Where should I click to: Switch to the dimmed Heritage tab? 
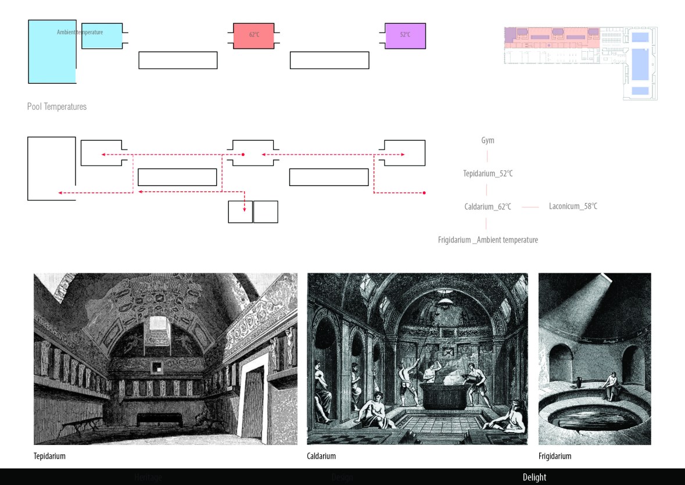pos(148,477)
